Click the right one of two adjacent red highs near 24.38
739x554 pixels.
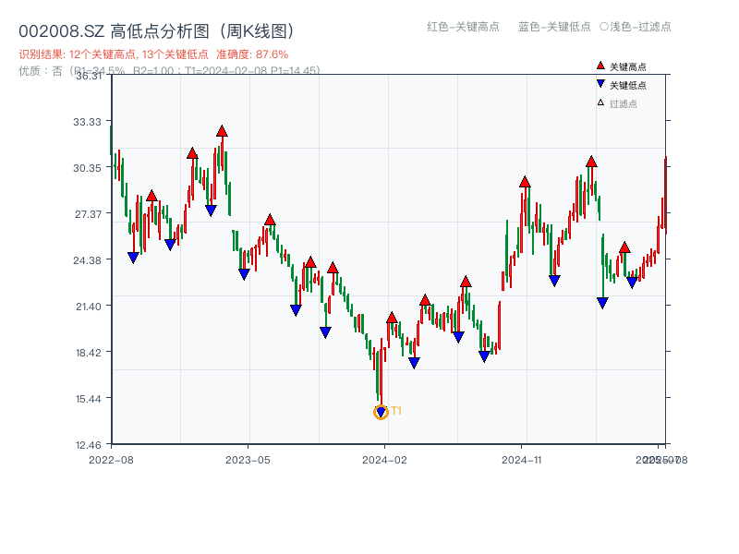pyautogui.click(x=333, y=268)
